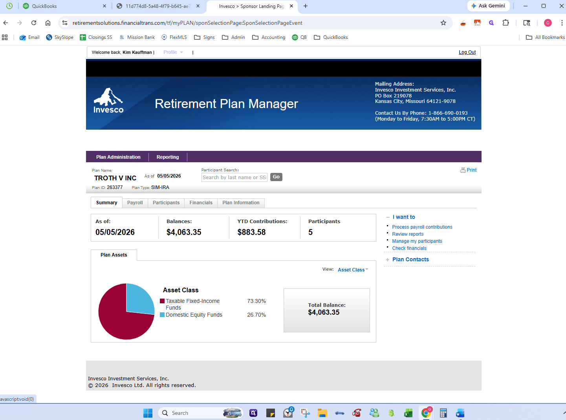This screenshot has width=566, height=420.
Task: Click Process payroll contributions link
Action: tap(422, 227)
